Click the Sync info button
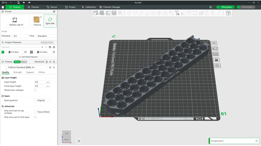This screenshot has height=146, width=261. click(50, 21)
